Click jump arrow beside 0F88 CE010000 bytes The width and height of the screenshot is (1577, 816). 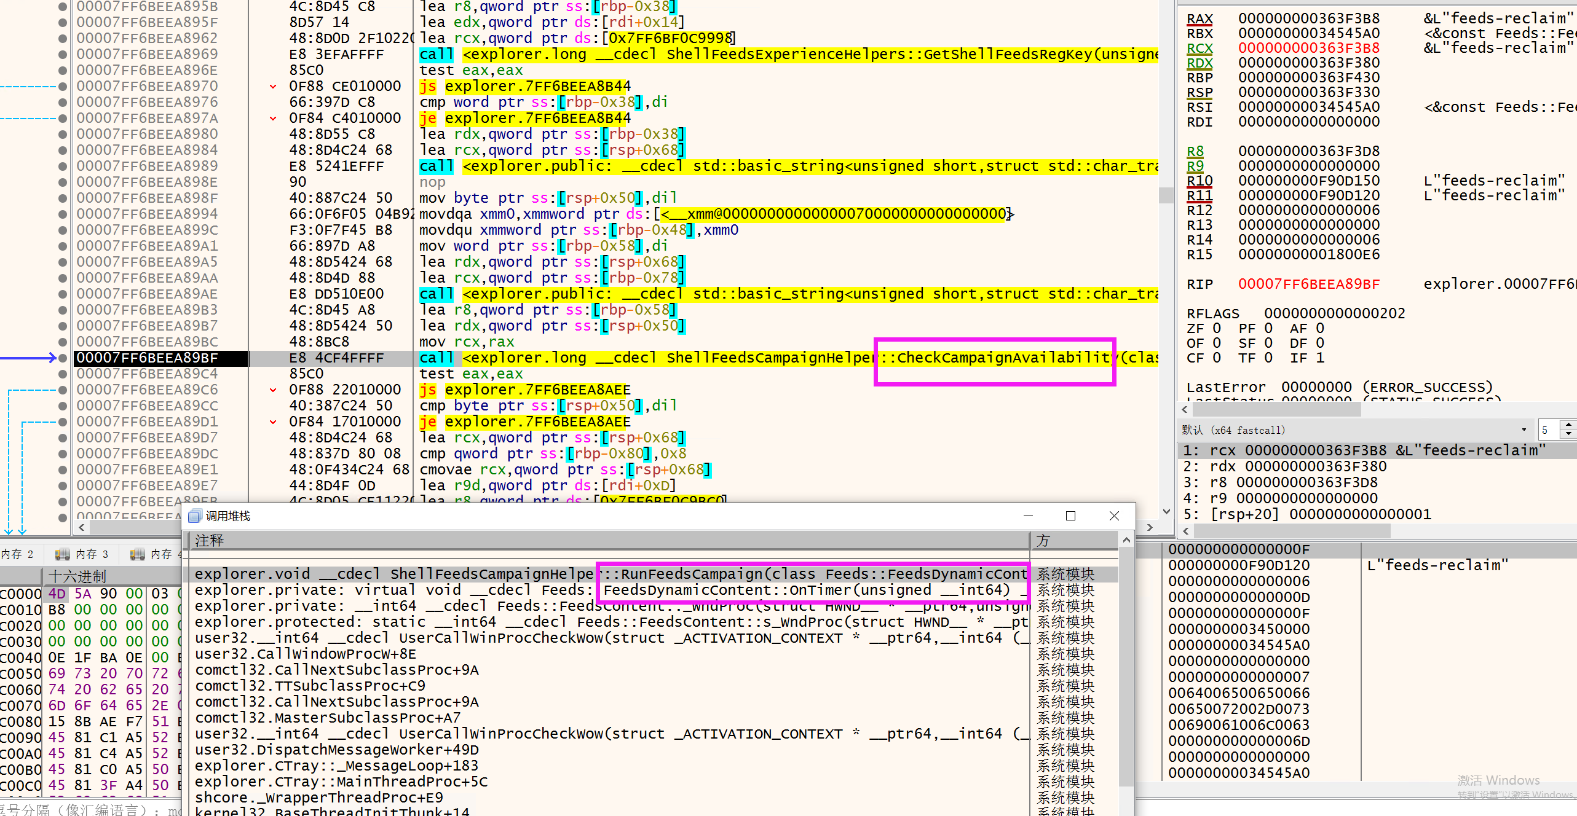[273, 87]
